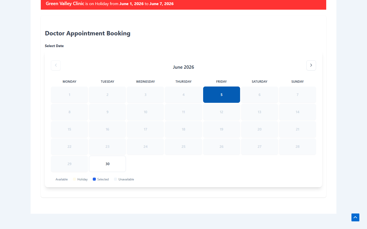Click June 25 date cell
367x229 pixels.
[183, 147]
